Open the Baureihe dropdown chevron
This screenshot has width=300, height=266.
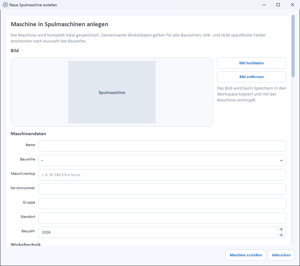tap(281, 160)
